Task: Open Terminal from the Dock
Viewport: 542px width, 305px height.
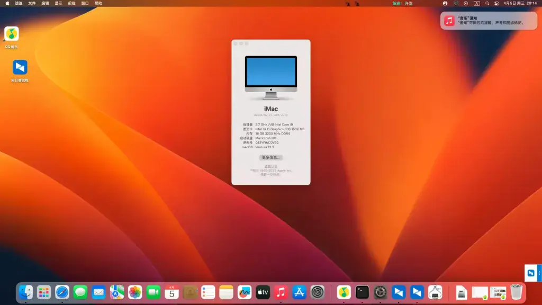Action: [362, 292]
